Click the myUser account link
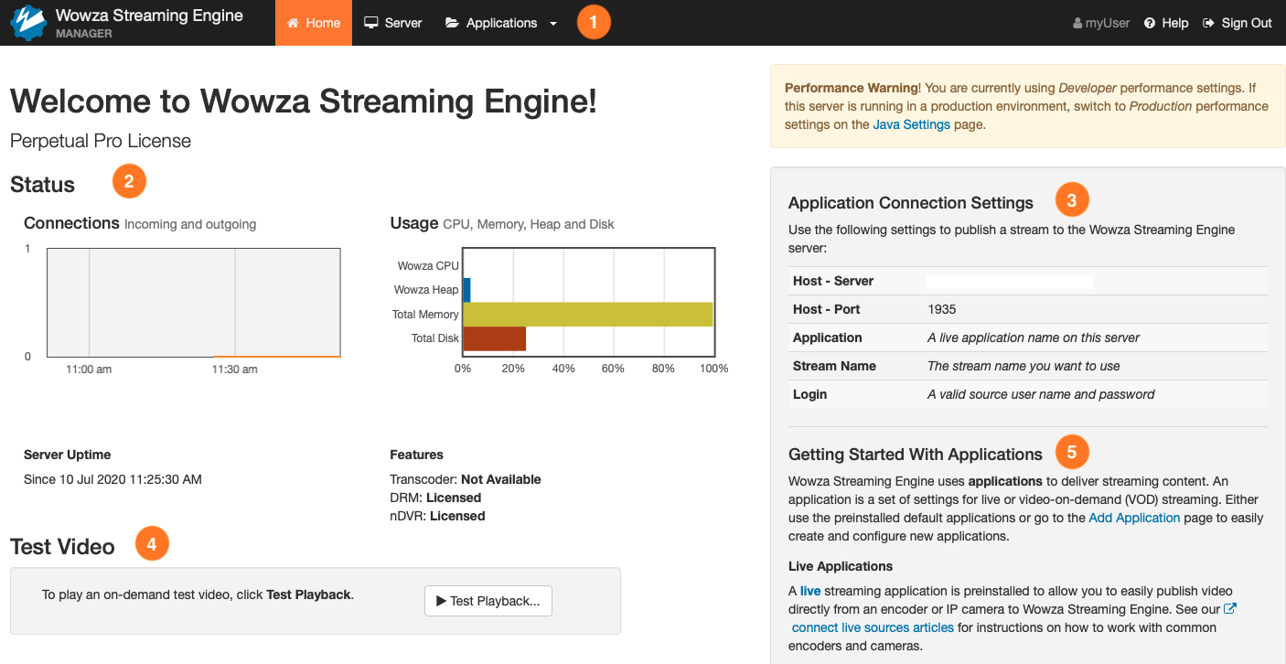The image size is (1286, 664). (1101, 23)
